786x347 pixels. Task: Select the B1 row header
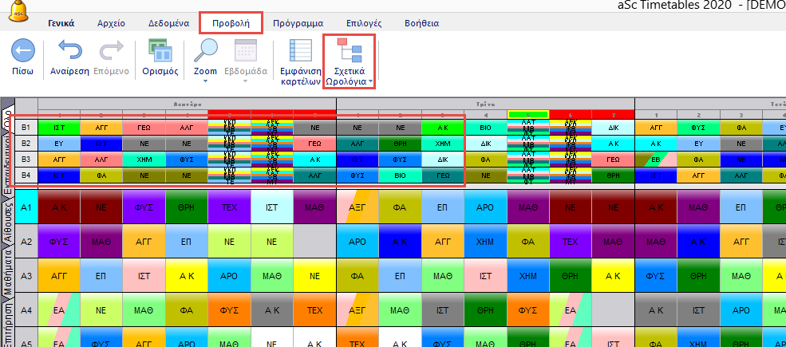click(26, 127)
